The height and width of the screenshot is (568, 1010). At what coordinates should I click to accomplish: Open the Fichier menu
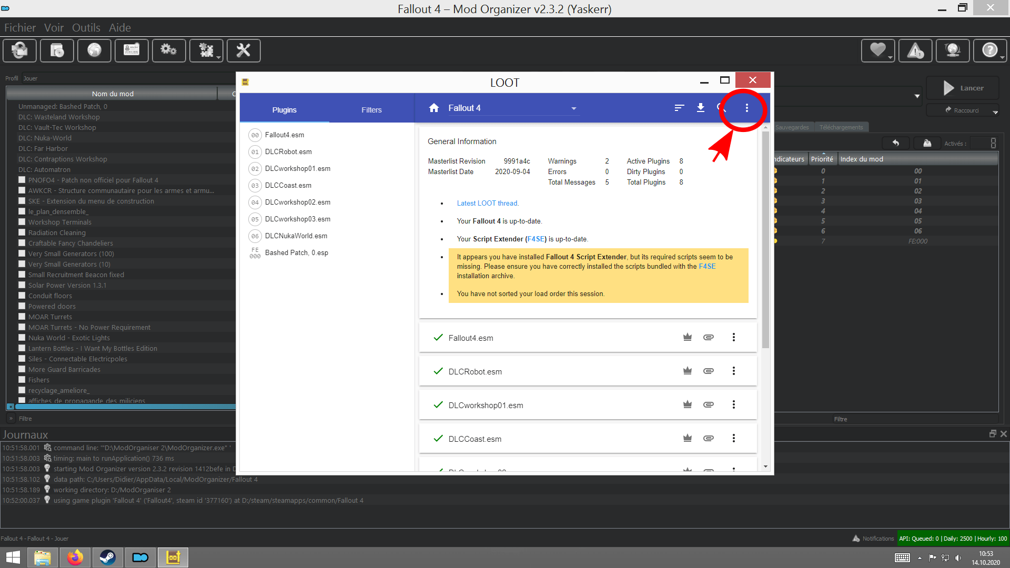pyautogui.click(x=20, y=27)
